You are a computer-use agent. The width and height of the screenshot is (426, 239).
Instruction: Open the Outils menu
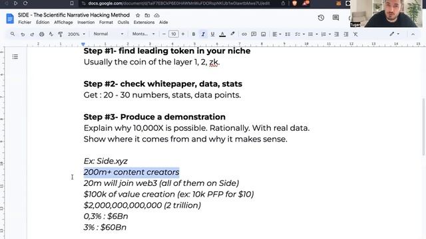click(123, 22)
